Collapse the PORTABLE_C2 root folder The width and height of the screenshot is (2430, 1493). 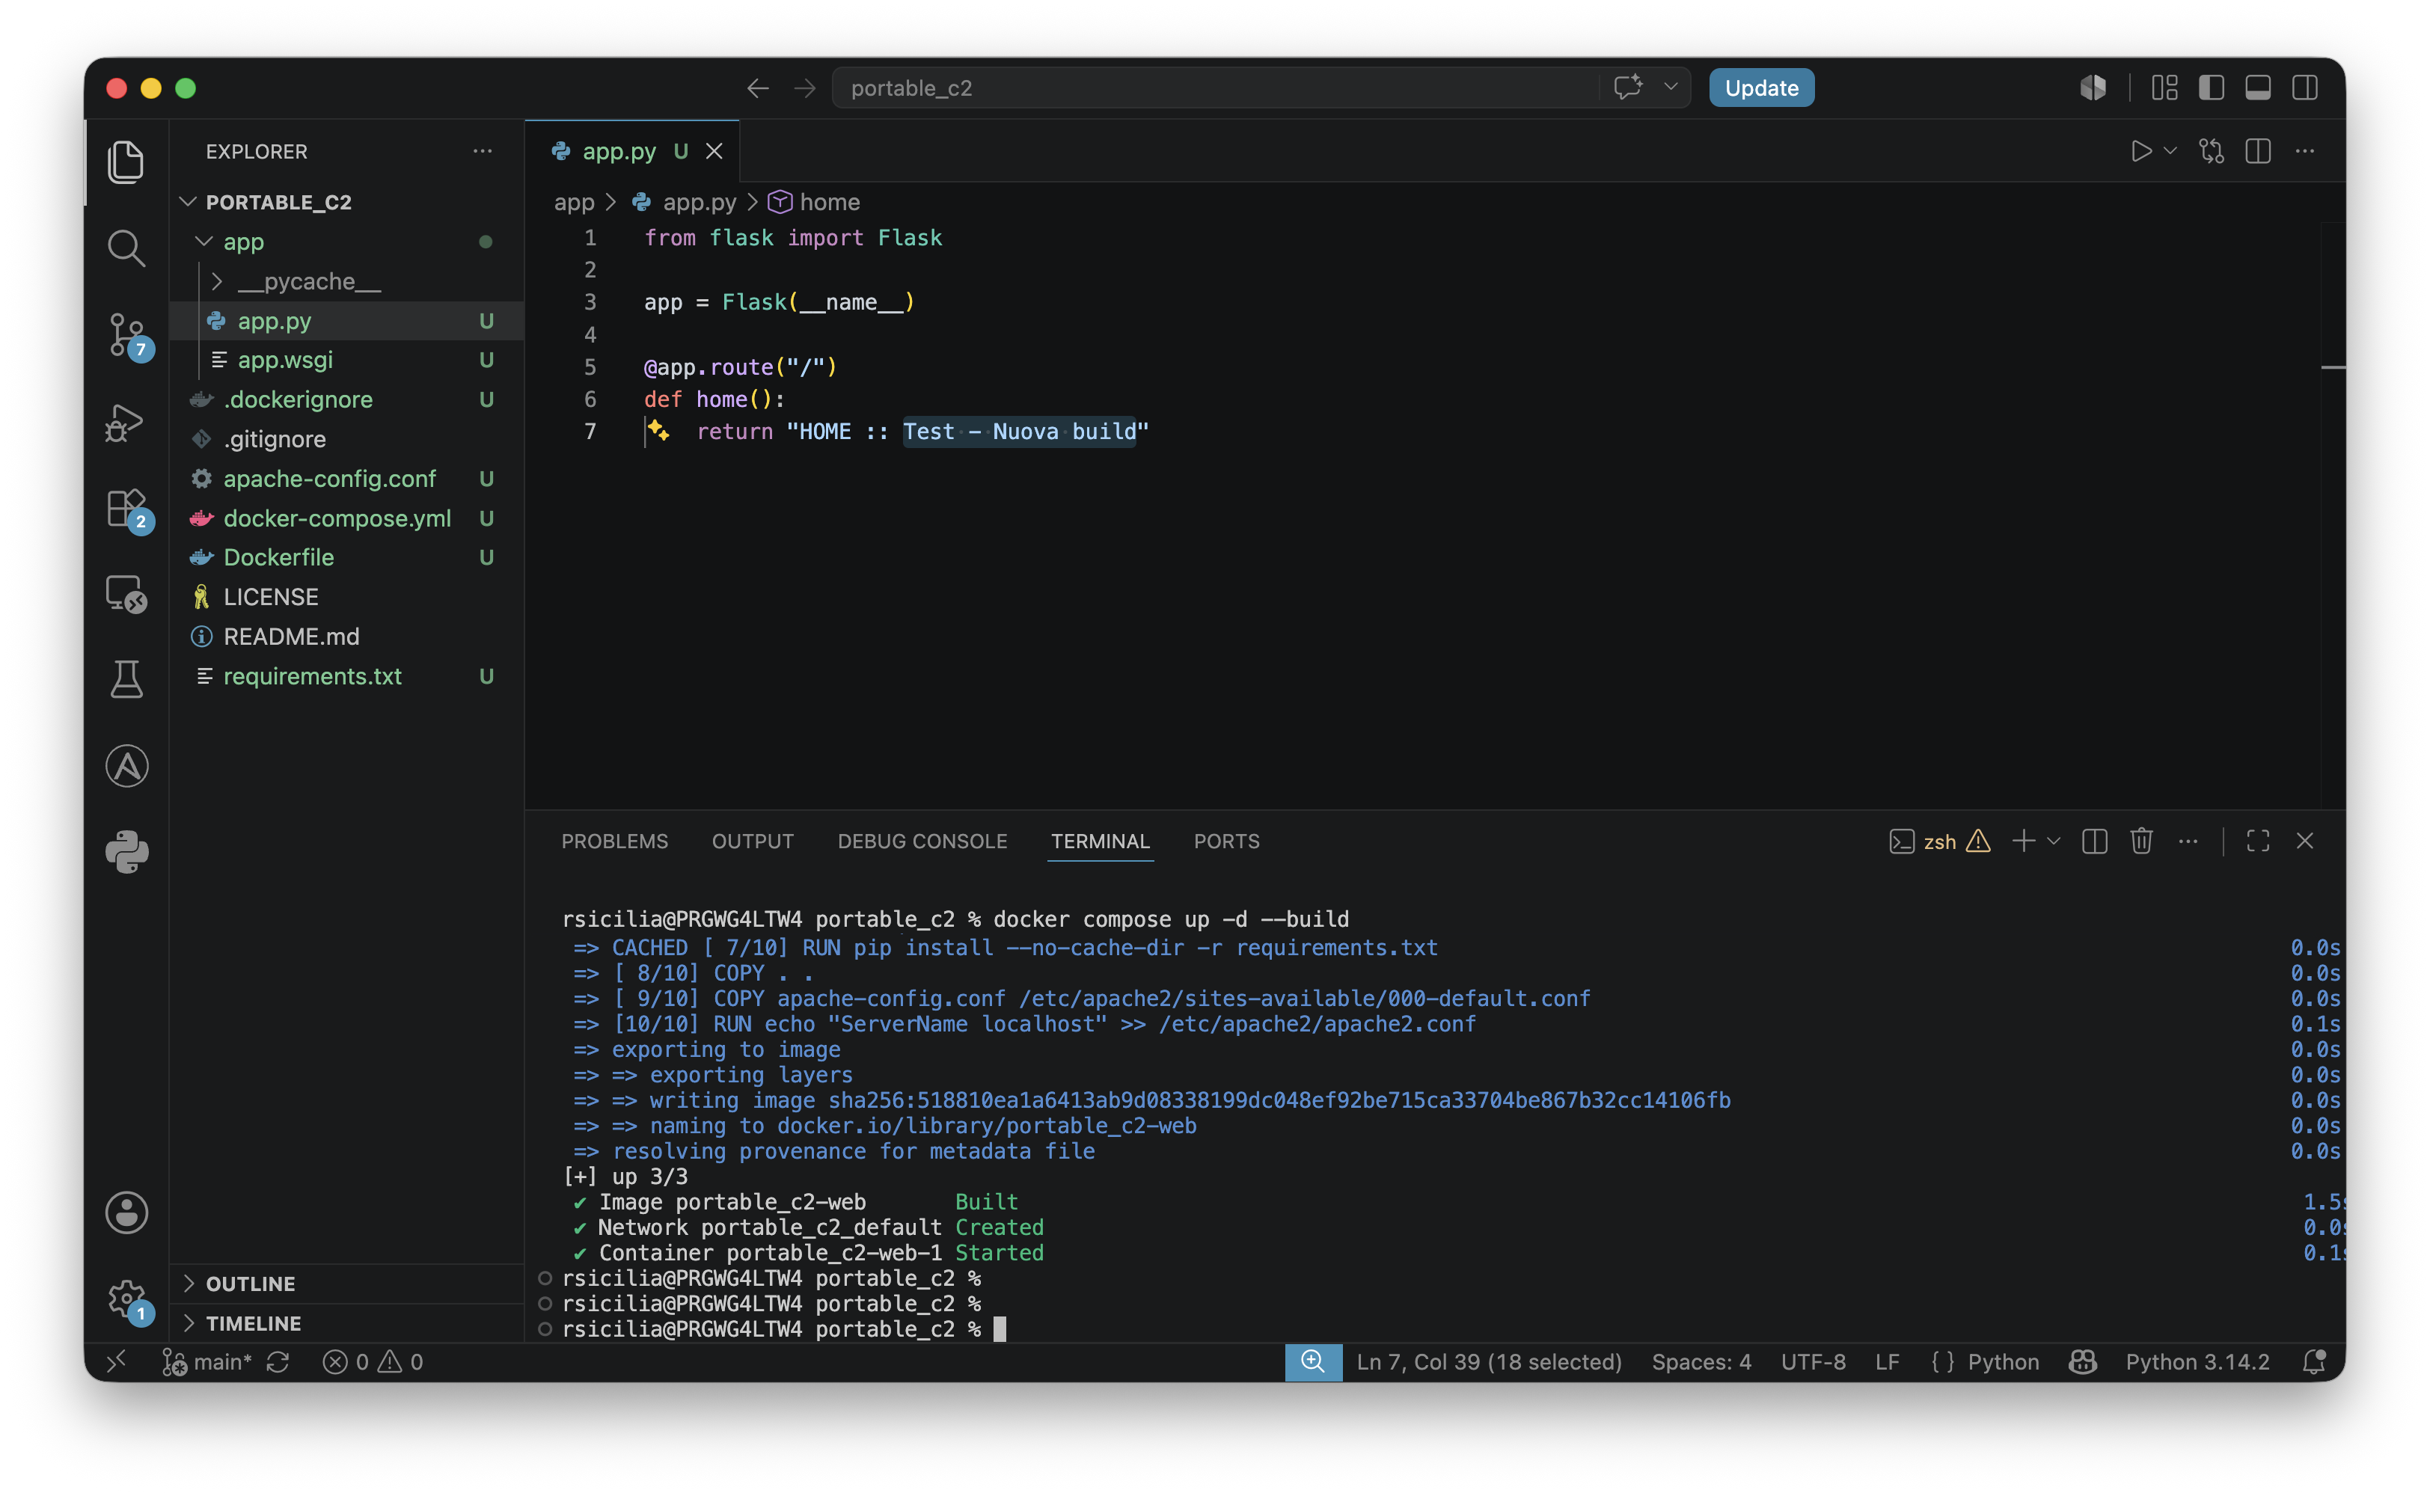tap(189, 201)
